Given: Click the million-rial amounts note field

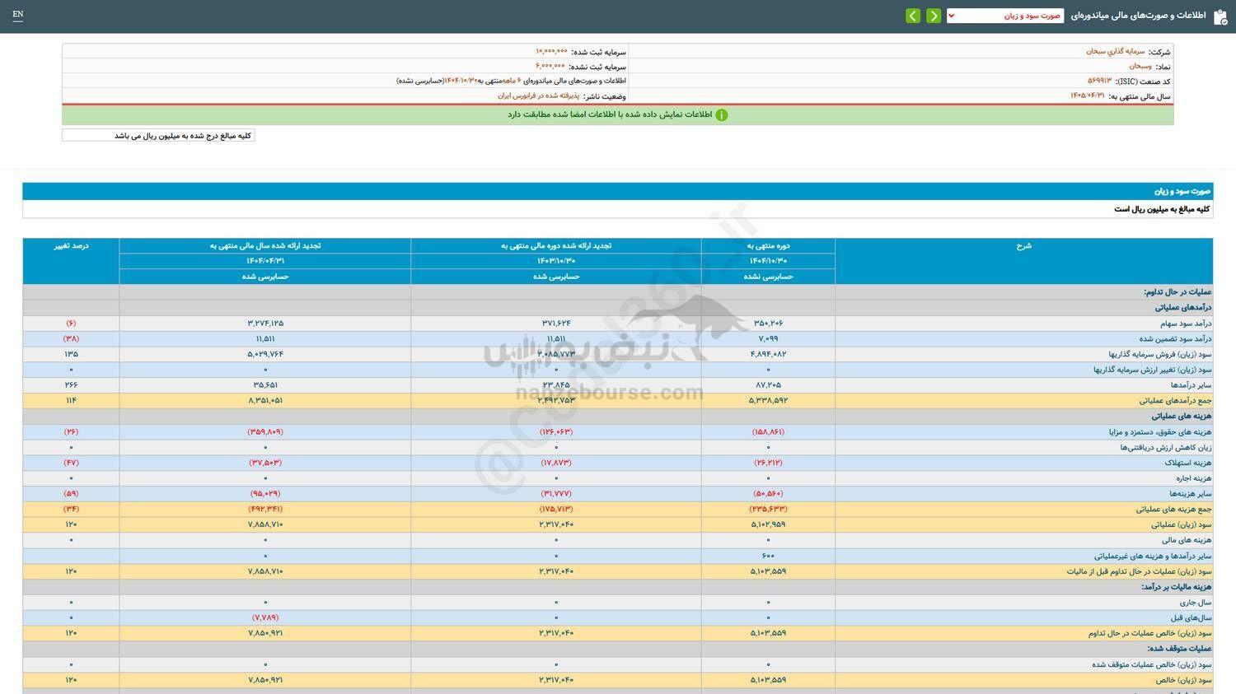Looking at the screenshot, I should click(x=158, y=135).
